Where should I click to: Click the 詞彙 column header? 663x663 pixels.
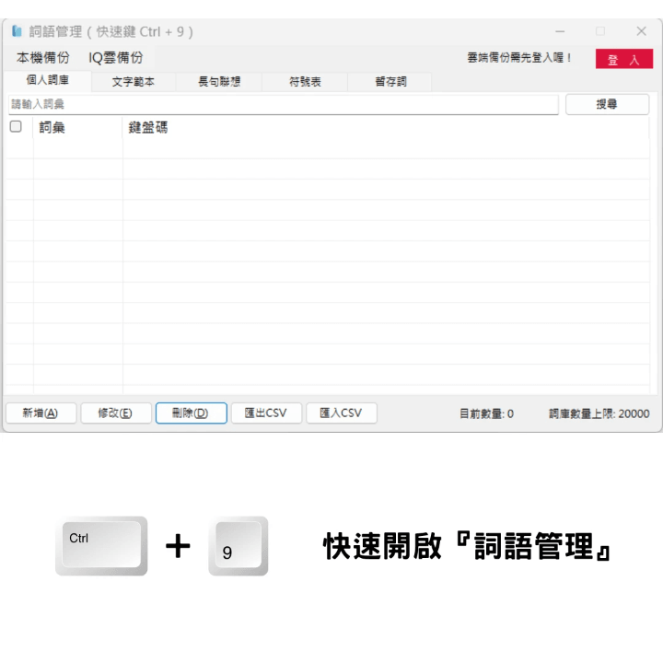tap(77, 127)
